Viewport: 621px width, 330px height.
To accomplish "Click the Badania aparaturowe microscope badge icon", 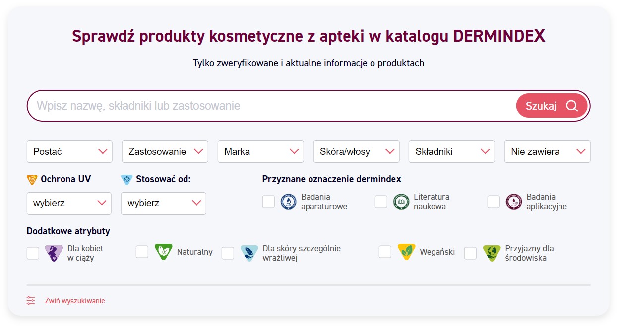I will point(288,202).
